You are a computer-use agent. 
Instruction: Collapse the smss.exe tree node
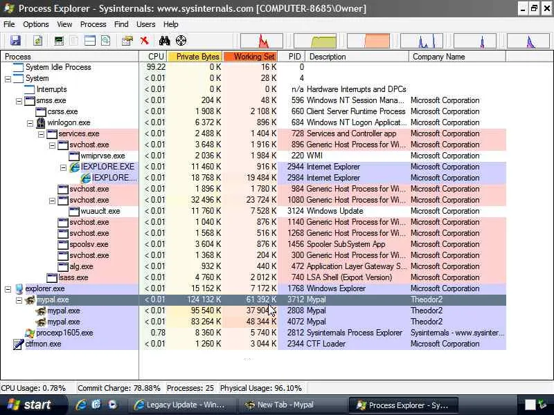click(19, 101)
